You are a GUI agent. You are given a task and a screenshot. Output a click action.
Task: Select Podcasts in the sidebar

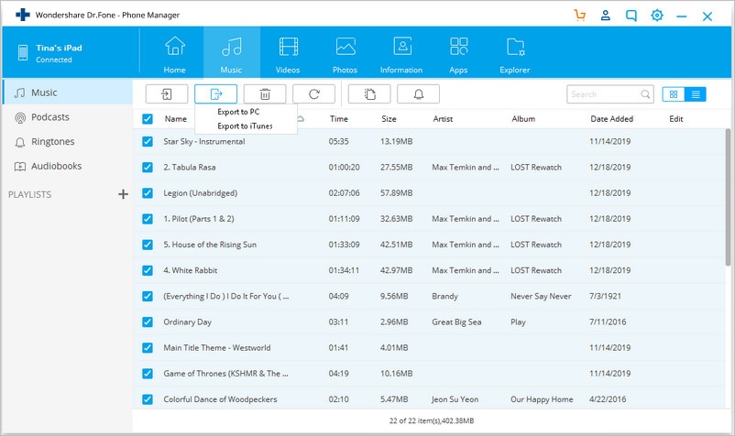(x=68, y=117)
